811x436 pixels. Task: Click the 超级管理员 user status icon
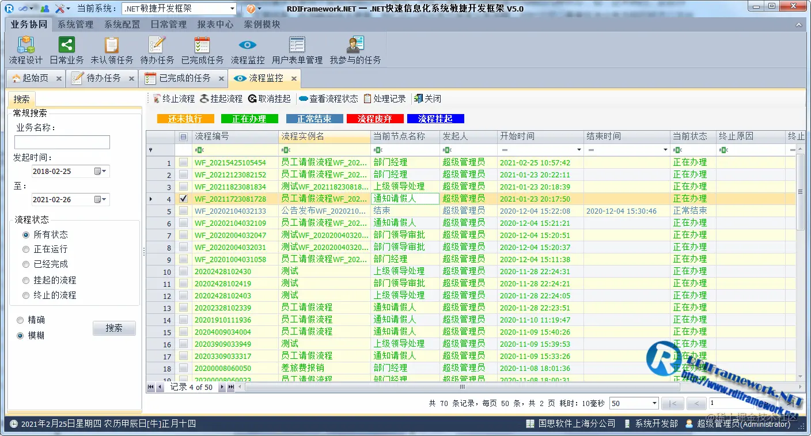[689, 423]
